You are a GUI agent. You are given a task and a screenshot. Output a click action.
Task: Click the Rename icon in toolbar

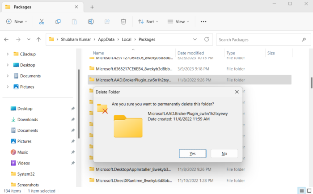pyautogui.click(x=91, y=21)
